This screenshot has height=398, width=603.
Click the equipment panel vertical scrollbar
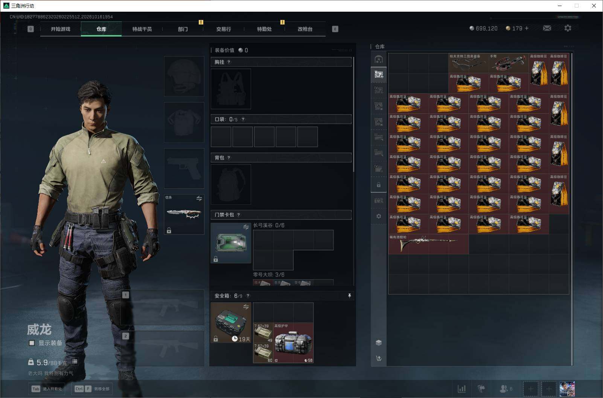click(353, 114)
